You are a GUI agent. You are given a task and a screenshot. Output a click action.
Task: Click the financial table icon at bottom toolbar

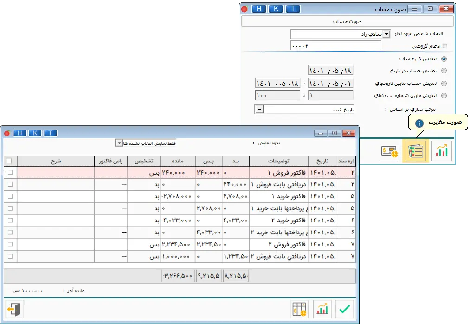299,308
